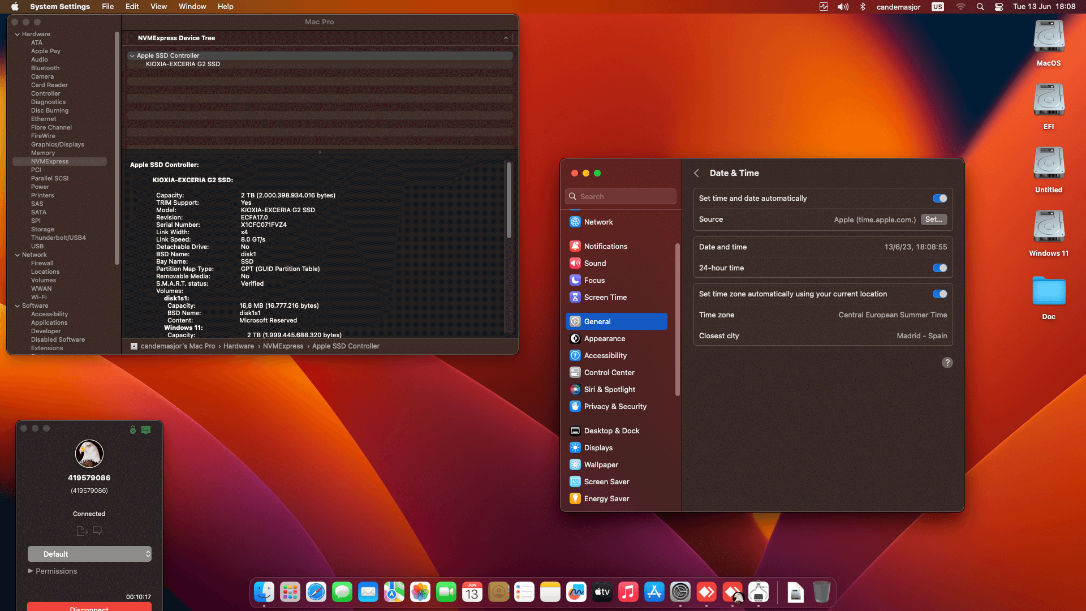The image size is (1086, 611).
Task: Turn off 24-hour time
Action: [940, 268]
